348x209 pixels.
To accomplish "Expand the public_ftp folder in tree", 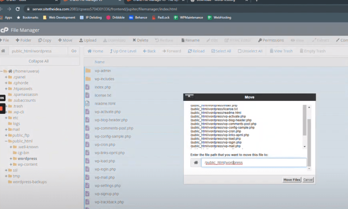I will point(6,135).
